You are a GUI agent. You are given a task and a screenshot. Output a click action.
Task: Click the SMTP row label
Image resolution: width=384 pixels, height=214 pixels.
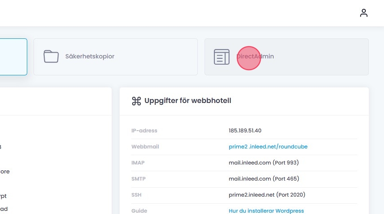138,179
